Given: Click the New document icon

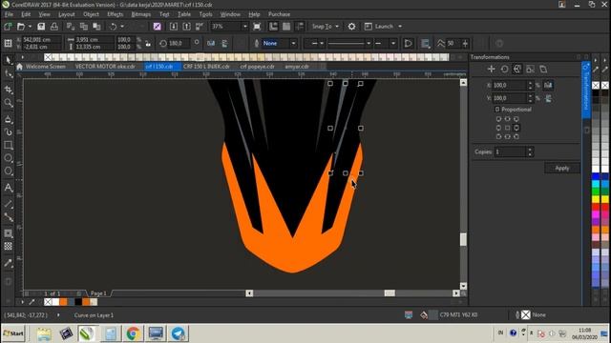Looking at the screenshot, I should tap(8, 27).
